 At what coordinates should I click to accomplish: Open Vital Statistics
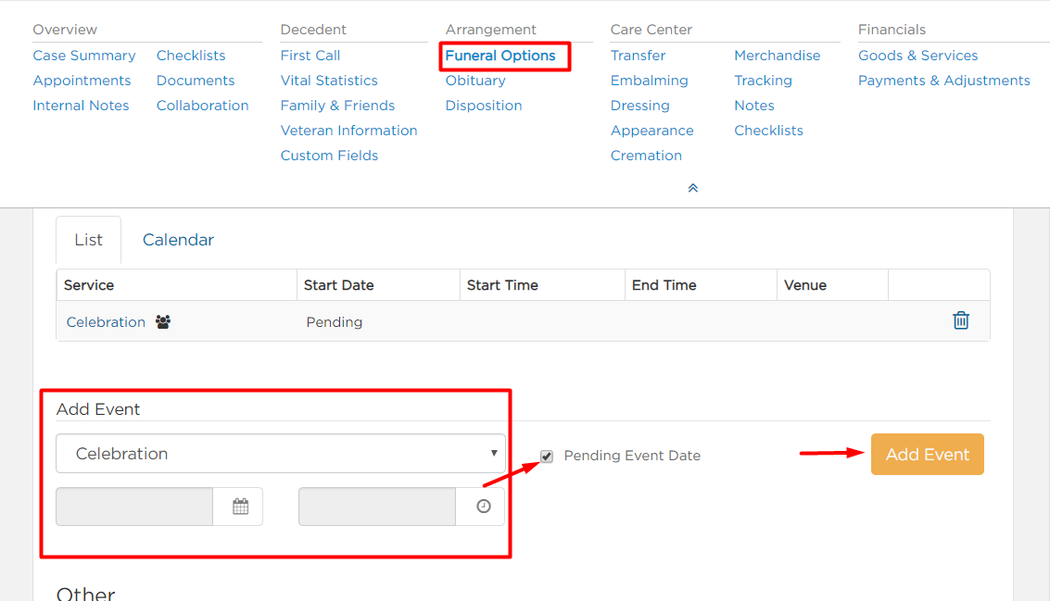click(329, 81)
